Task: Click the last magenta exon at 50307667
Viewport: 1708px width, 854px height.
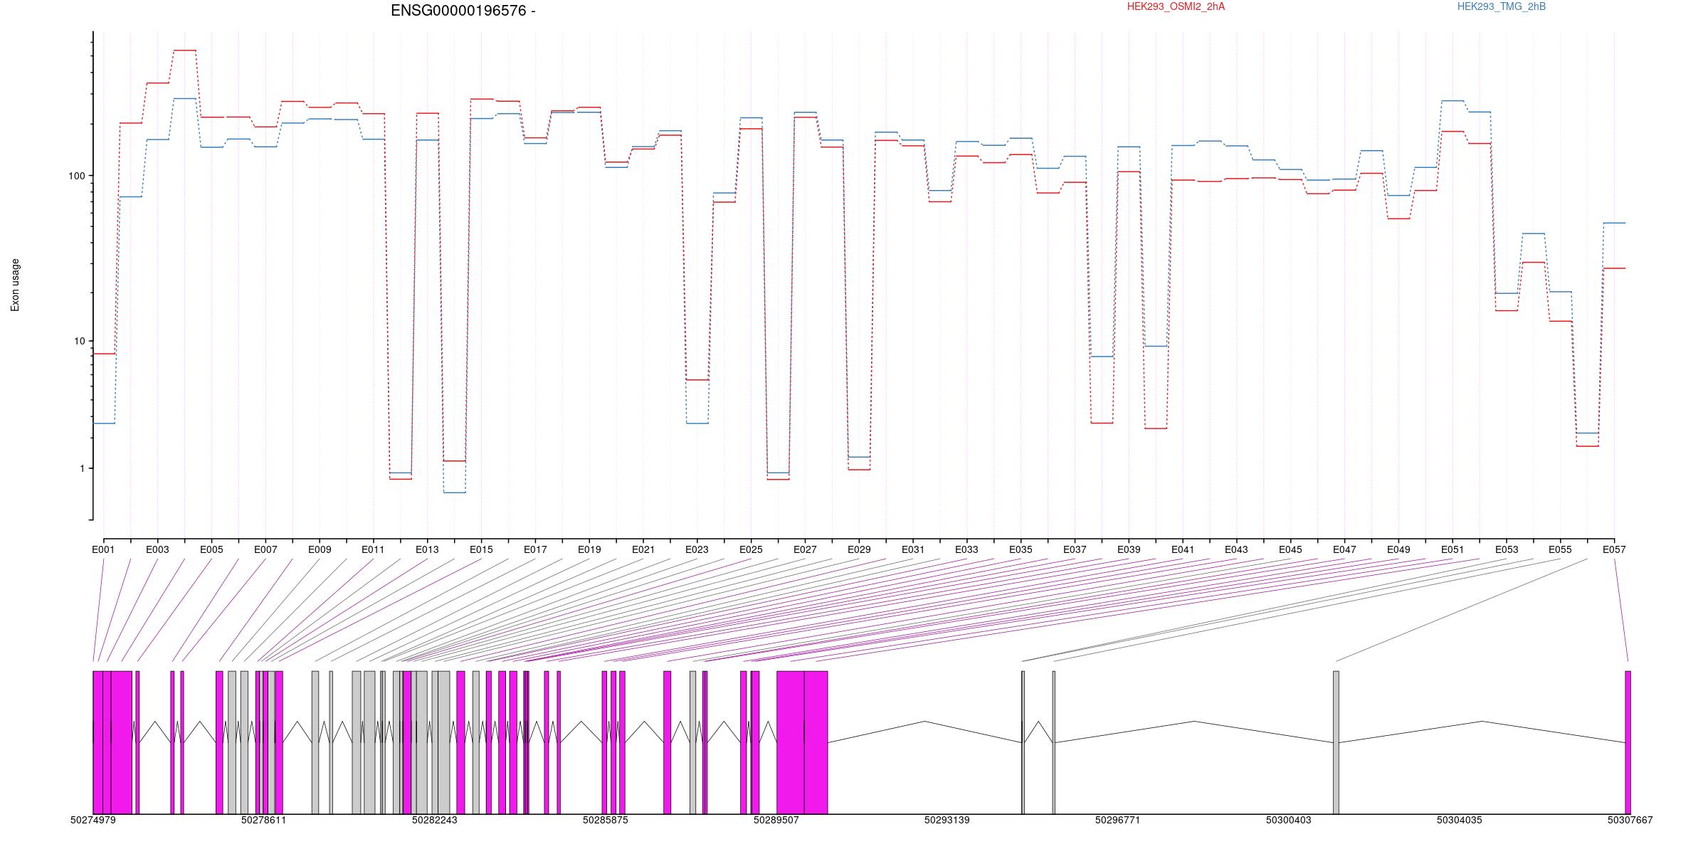Action: tap(1628, 742)
